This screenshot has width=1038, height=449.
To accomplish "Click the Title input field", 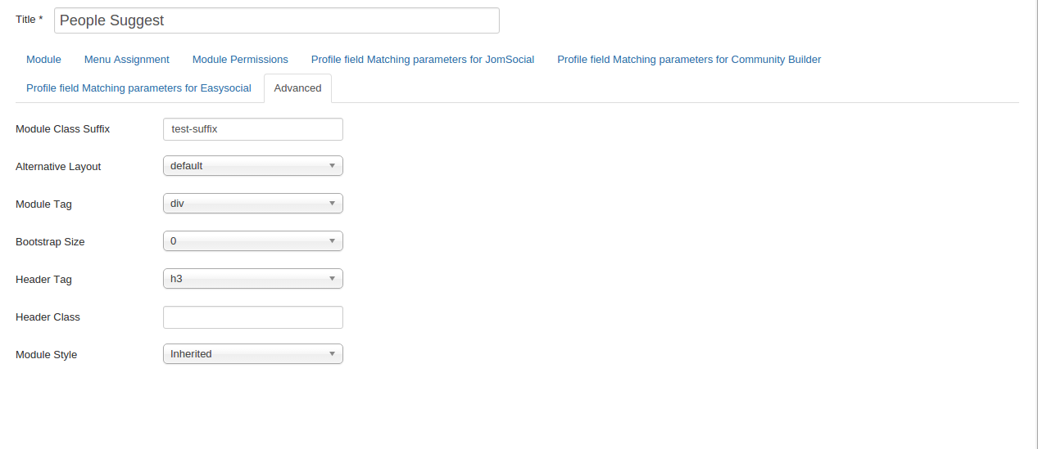I will [276, 20].
